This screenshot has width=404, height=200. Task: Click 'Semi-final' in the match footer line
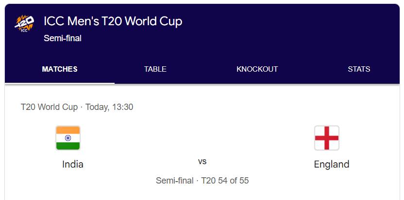(x=175, y=181)
